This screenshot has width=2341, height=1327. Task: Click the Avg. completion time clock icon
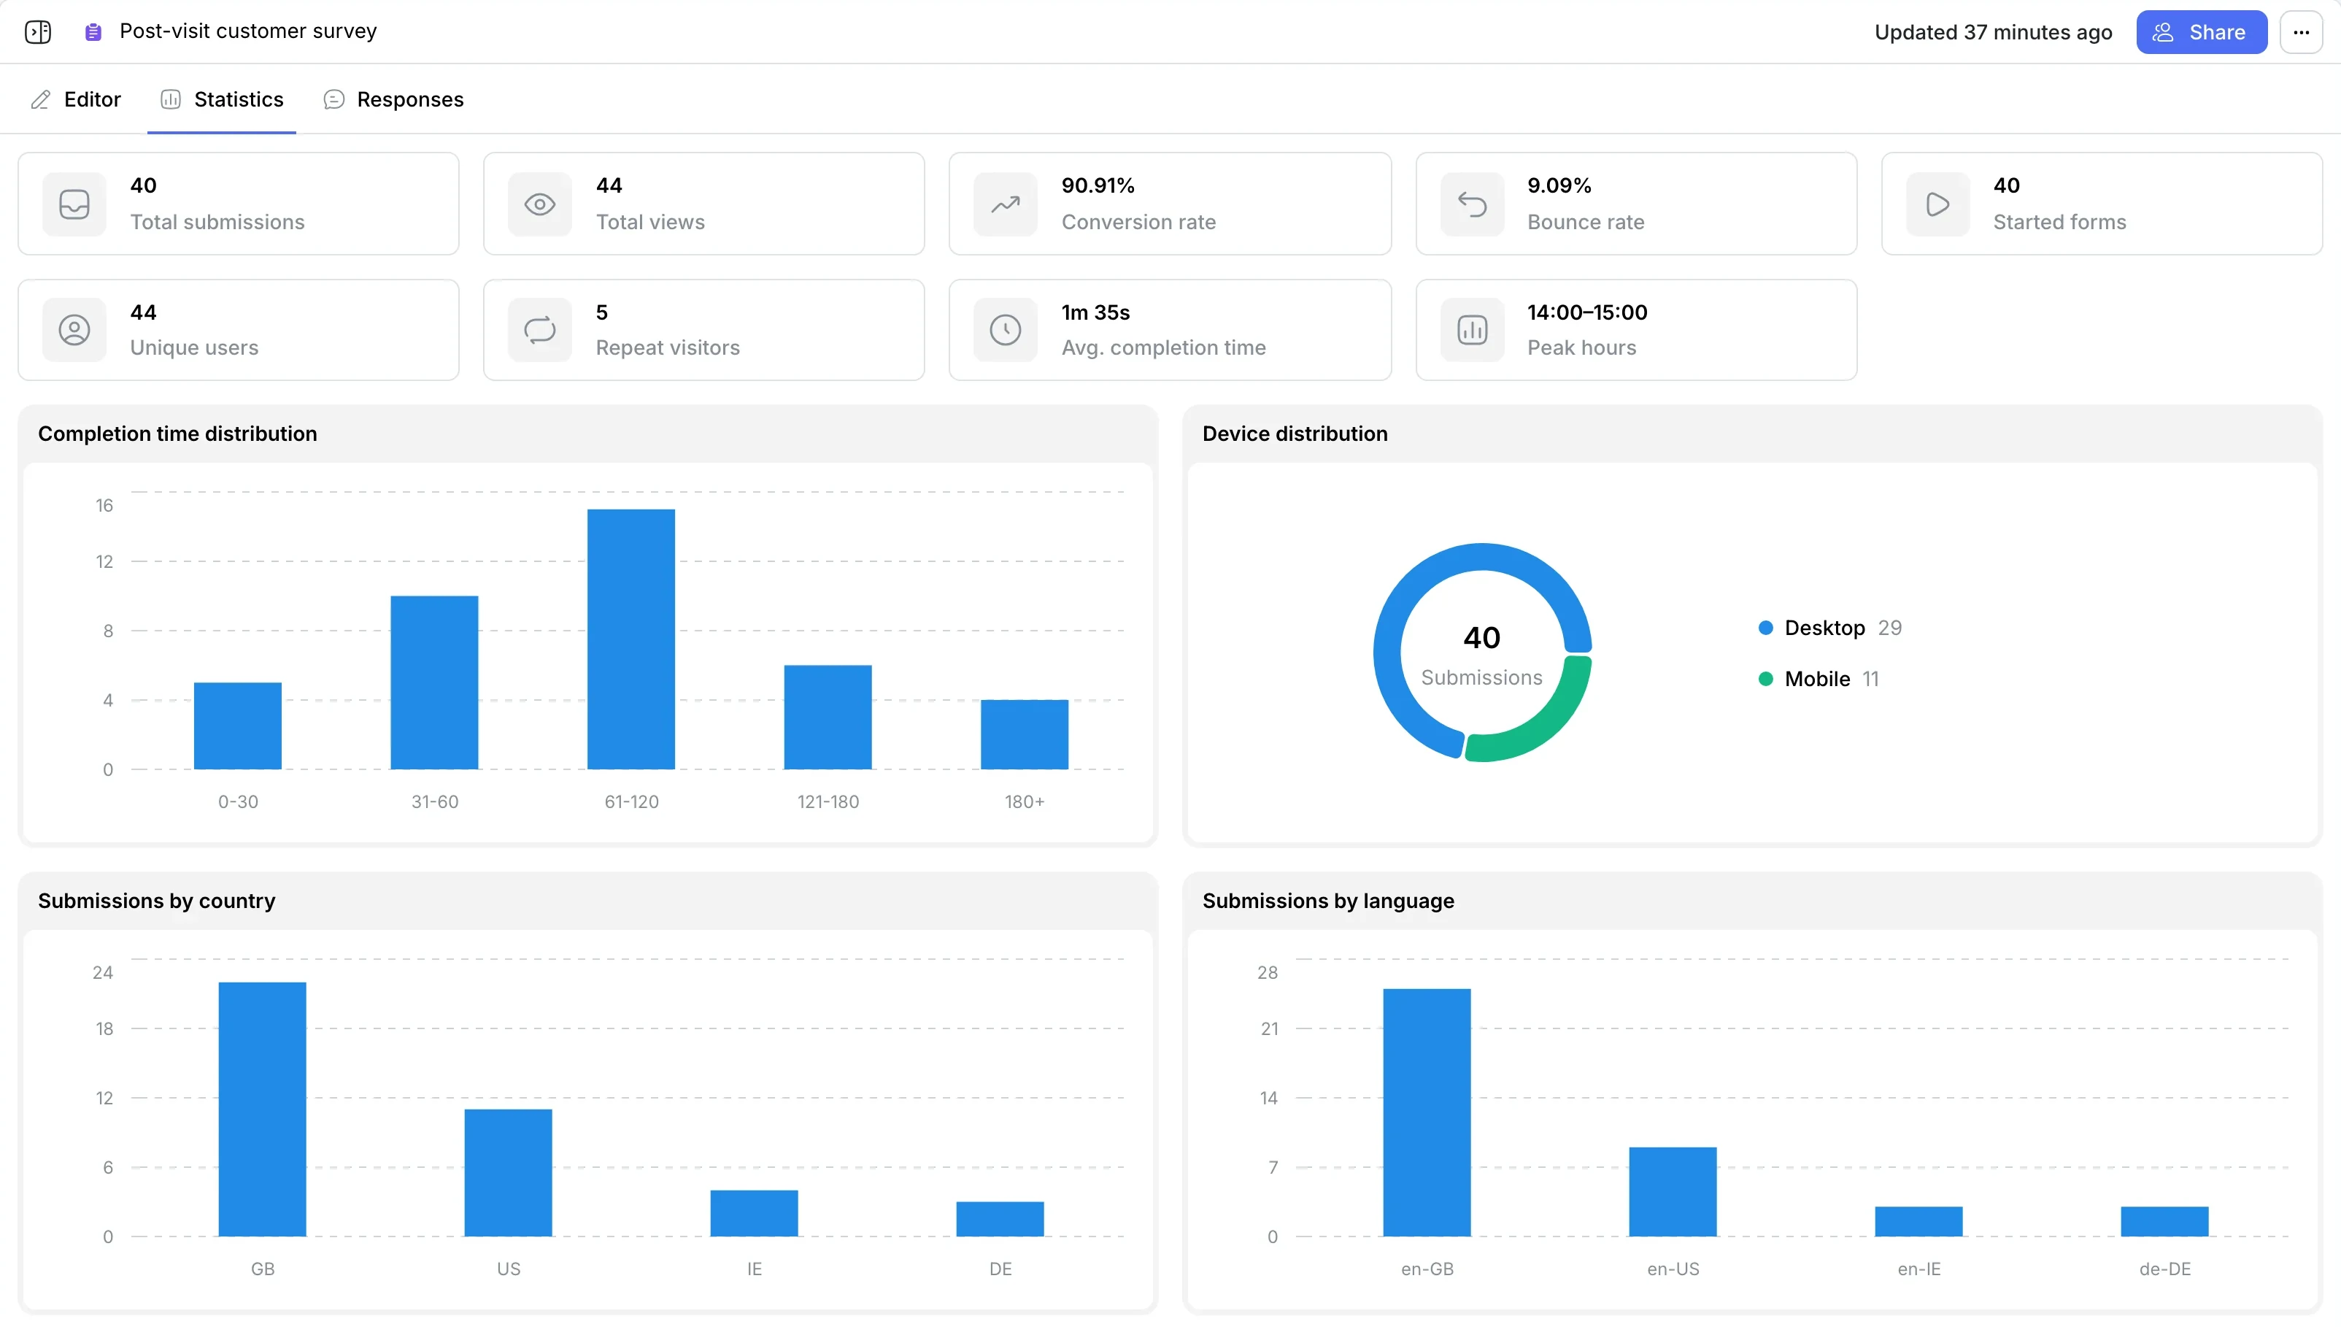coord(1006,330)
